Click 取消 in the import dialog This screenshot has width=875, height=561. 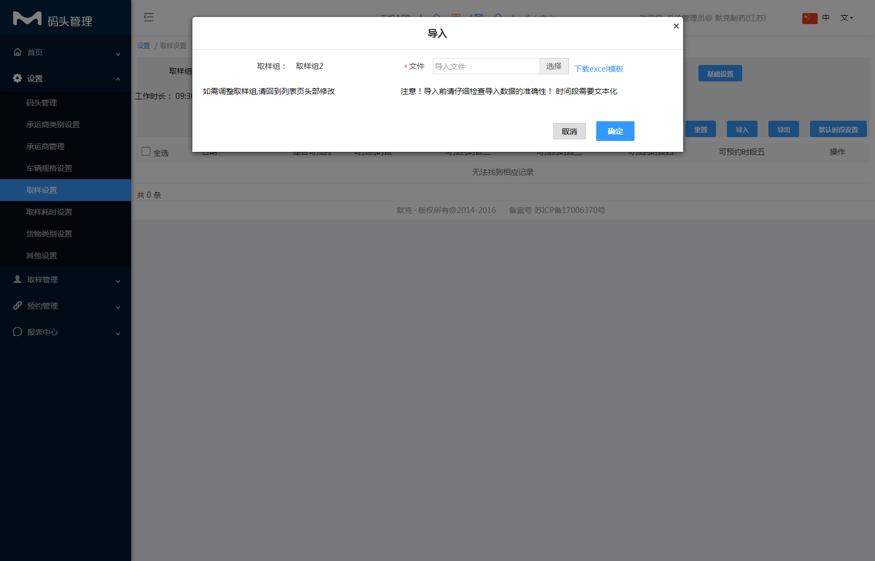pyautogui.click(x=569, y=131)
